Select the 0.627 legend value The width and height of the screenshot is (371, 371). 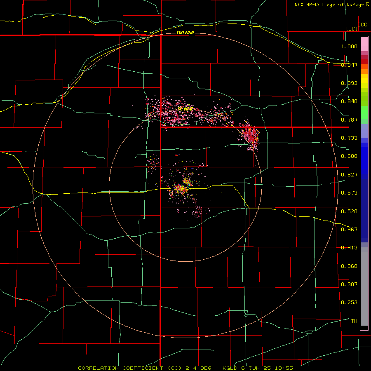pyautogui.click(x=349, y=175)
